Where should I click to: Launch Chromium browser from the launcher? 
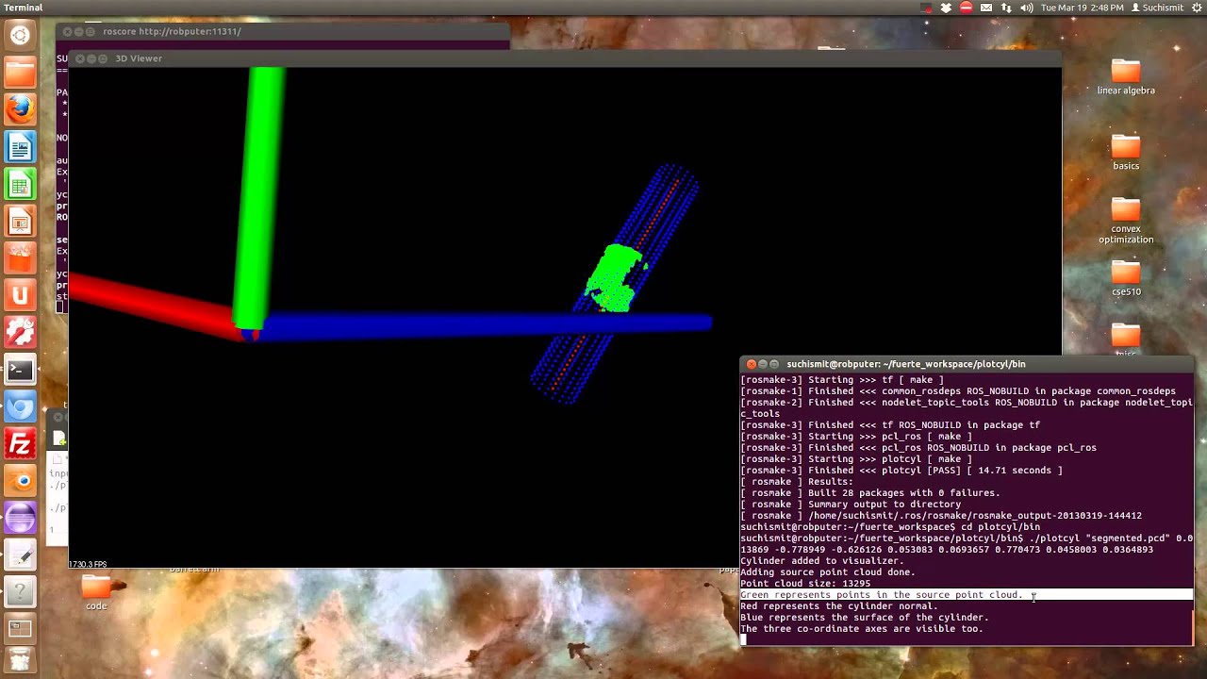(20, 406)
